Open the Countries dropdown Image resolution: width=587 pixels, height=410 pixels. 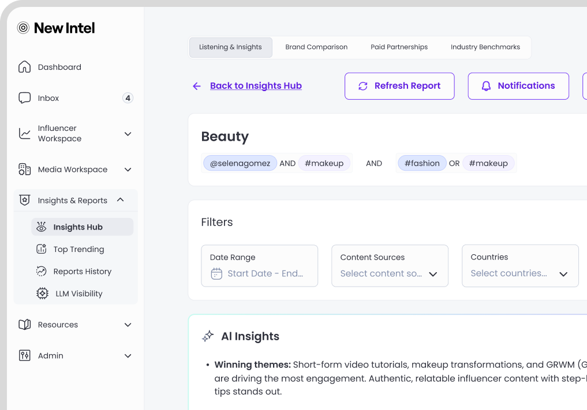click(520, 266)
